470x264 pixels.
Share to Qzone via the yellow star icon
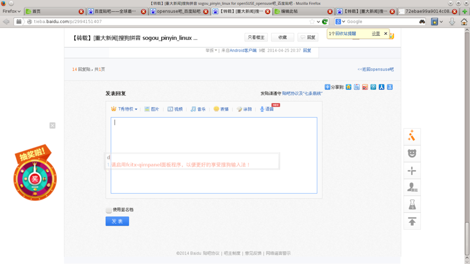(348, 87)
